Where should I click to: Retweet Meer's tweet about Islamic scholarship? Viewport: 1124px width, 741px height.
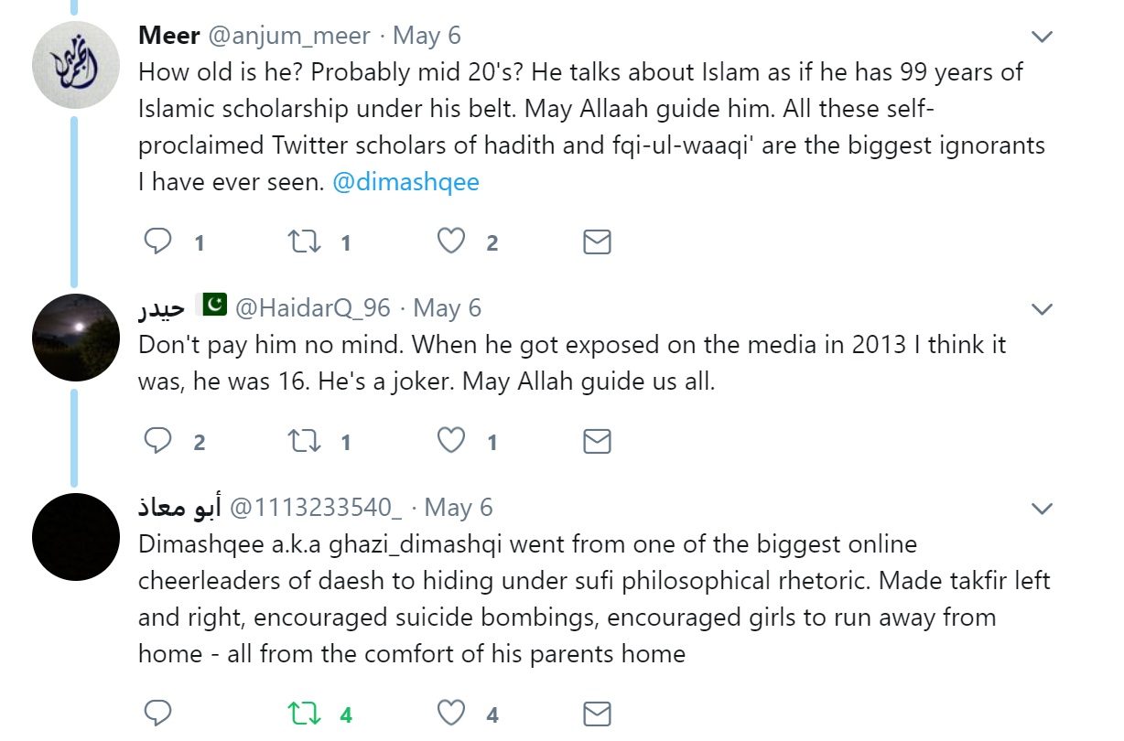(x=304, y=242)
